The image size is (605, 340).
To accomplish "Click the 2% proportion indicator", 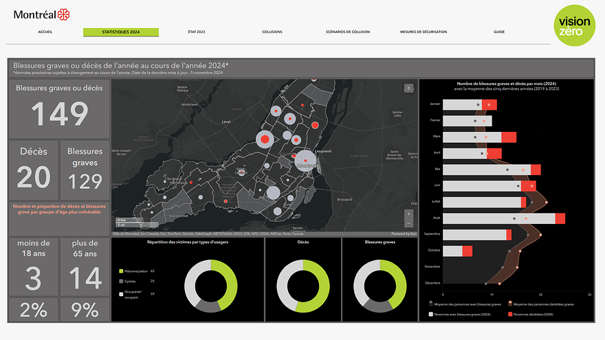I will [x=34, y=310].
